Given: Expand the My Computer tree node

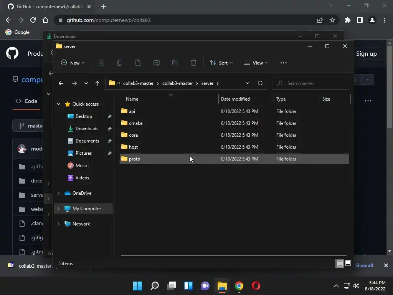Looking at the screenshot, I should point(59,209).
